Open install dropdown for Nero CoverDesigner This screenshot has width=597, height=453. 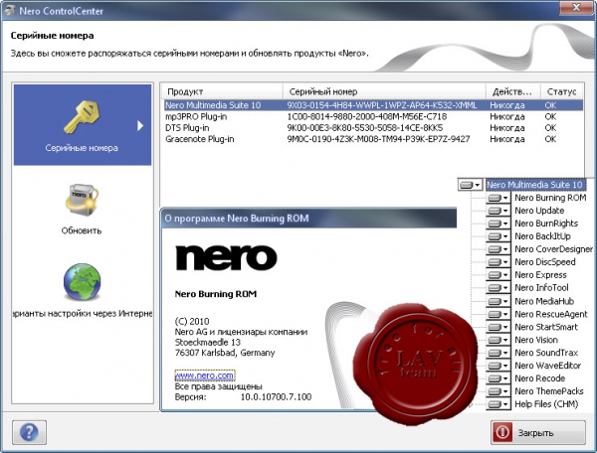click(x=498, y=249)
